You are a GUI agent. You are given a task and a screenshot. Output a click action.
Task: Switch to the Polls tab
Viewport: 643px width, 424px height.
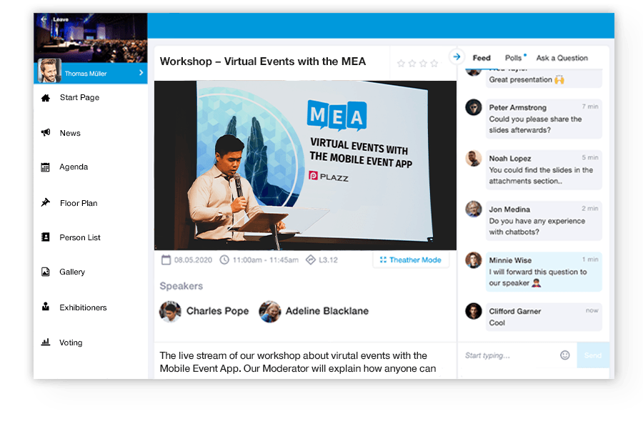pyautogui.click(x=514, y=58)
